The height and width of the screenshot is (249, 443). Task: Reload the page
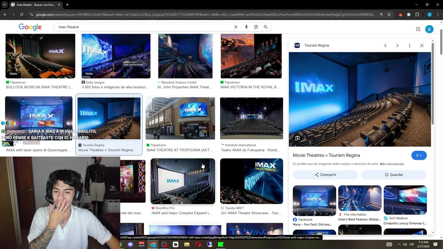pos(21,15)
